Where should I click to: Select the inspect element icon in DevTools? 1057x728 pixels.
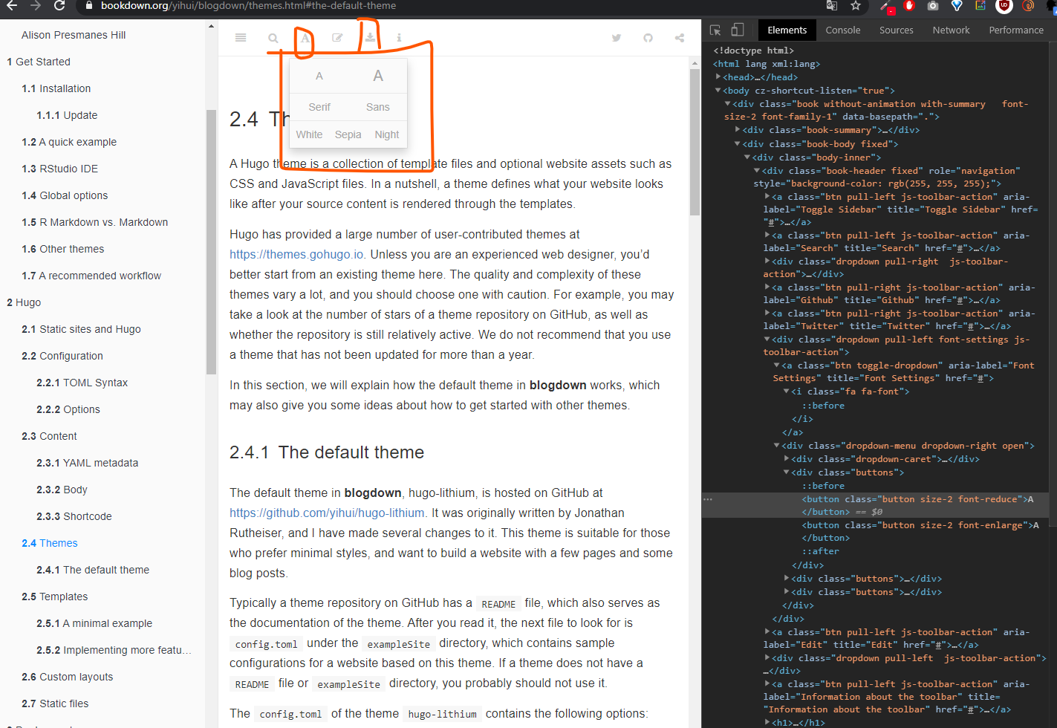point(715,30)
